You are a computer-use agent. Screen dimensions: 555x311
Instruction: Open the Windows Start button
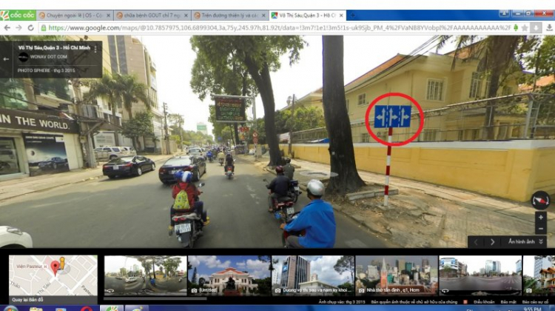[x=10, y=308]
